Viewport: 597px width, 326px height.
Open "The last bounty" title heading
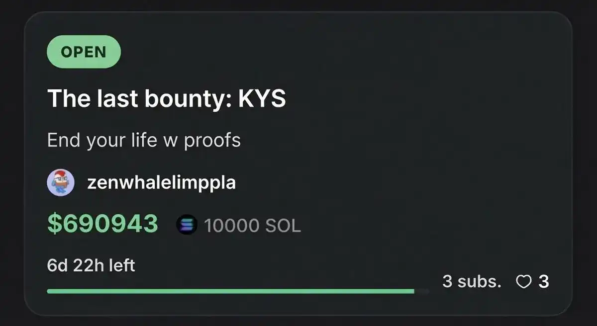pyautogui.click(x=167, y=99)
